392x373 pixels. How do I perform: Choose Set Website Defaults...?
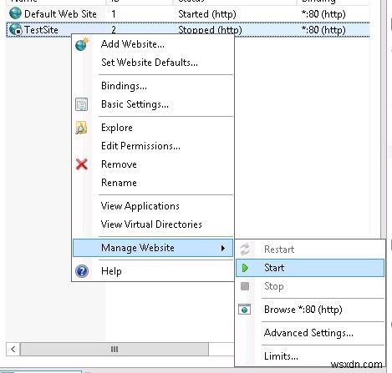point(150,63)
